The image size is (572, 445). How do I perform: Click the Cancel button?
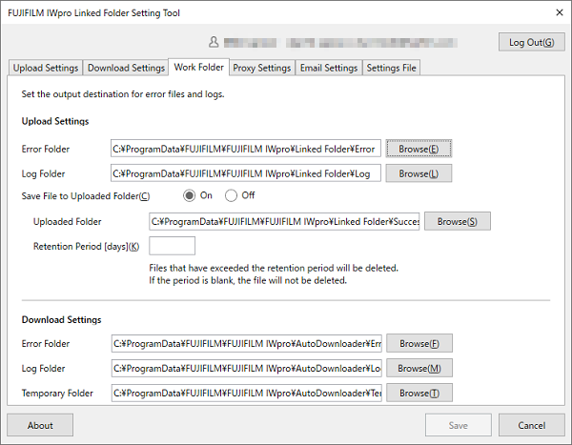(532, 425)
